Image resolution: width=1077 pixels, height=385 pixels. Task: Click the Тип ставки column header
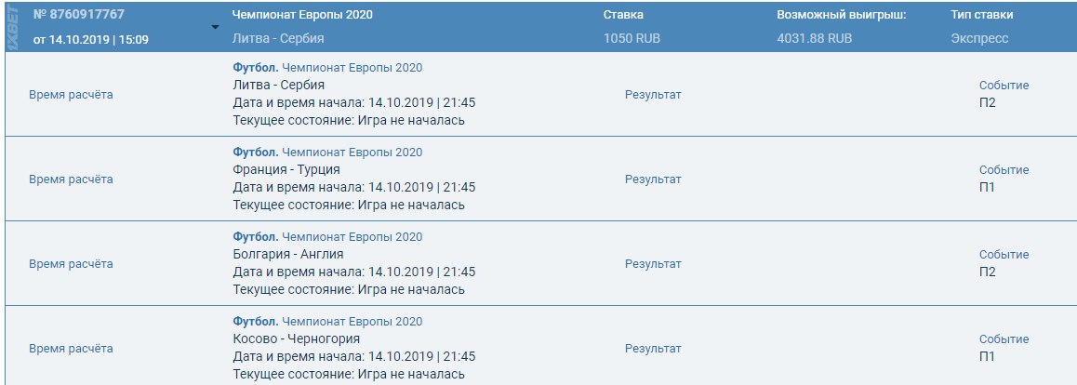(982, 16)
